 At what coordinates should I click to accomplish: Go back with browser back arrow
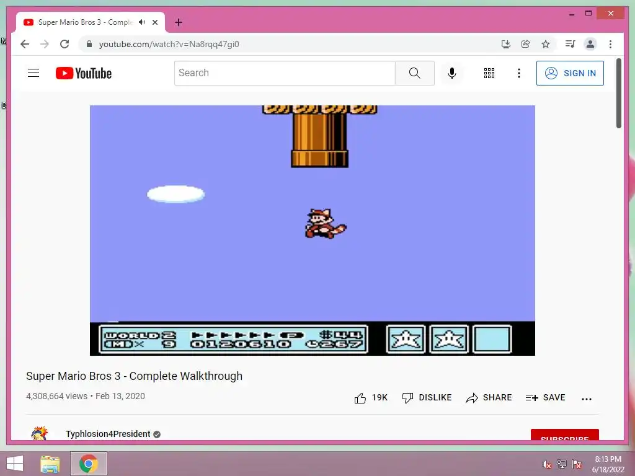(25, 44)
